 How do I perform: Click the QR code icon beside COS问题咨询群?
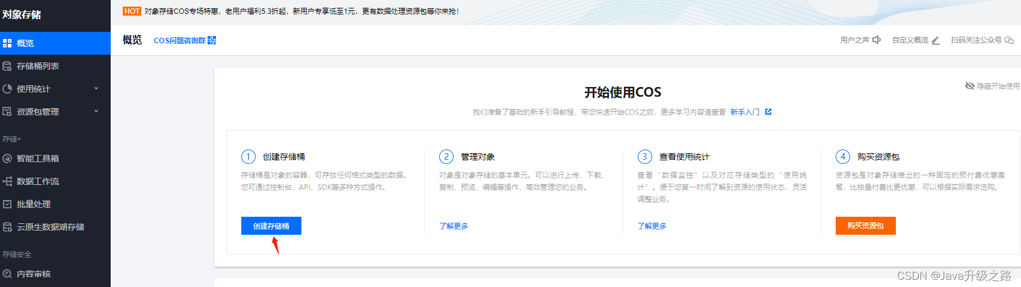tap(212, 40)
